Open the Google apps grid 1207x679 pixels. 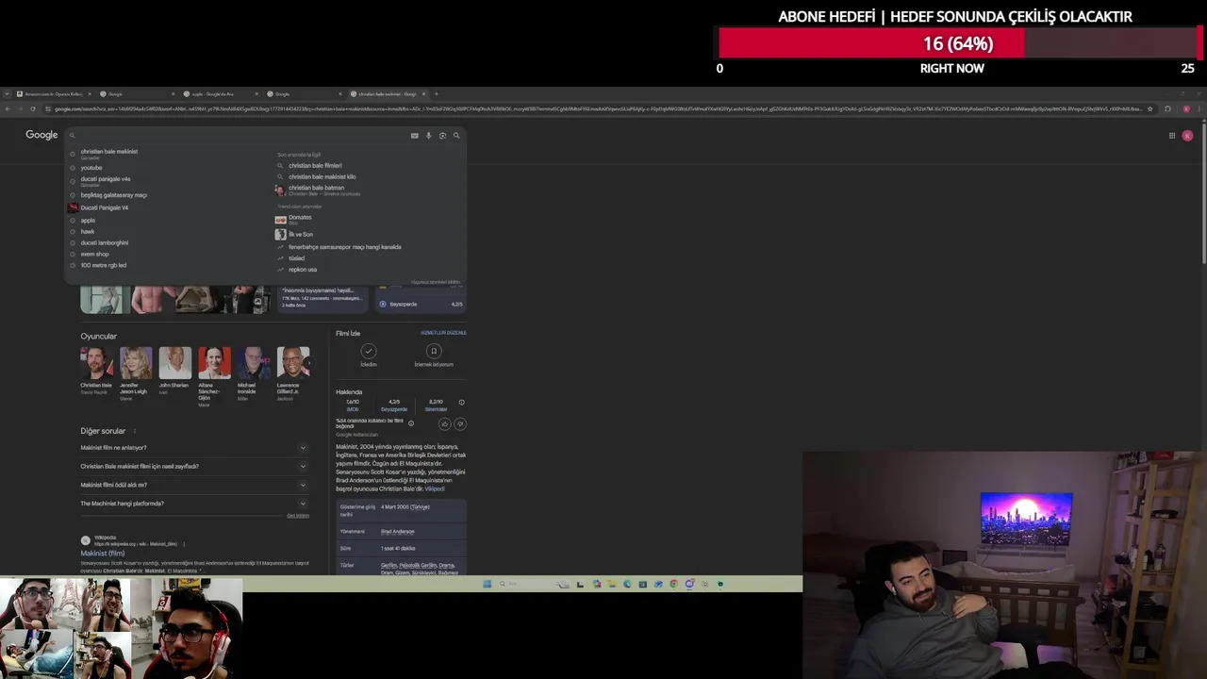point(1172,136)
